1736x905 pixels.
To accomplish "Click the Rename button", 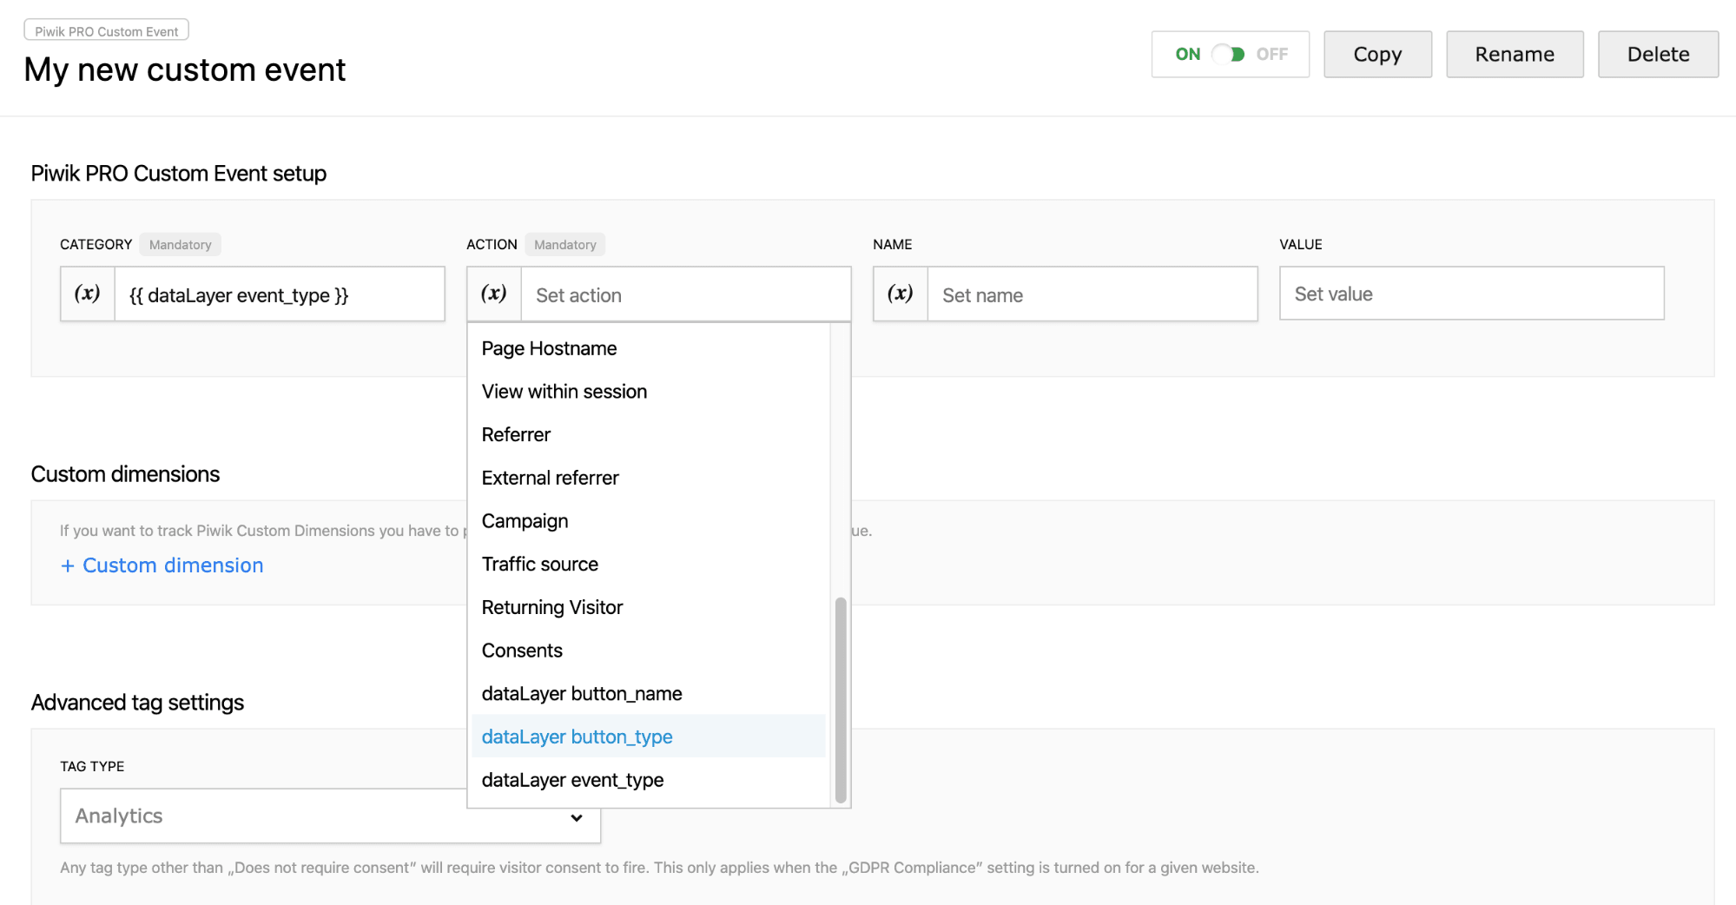I will click(1514, 54).
